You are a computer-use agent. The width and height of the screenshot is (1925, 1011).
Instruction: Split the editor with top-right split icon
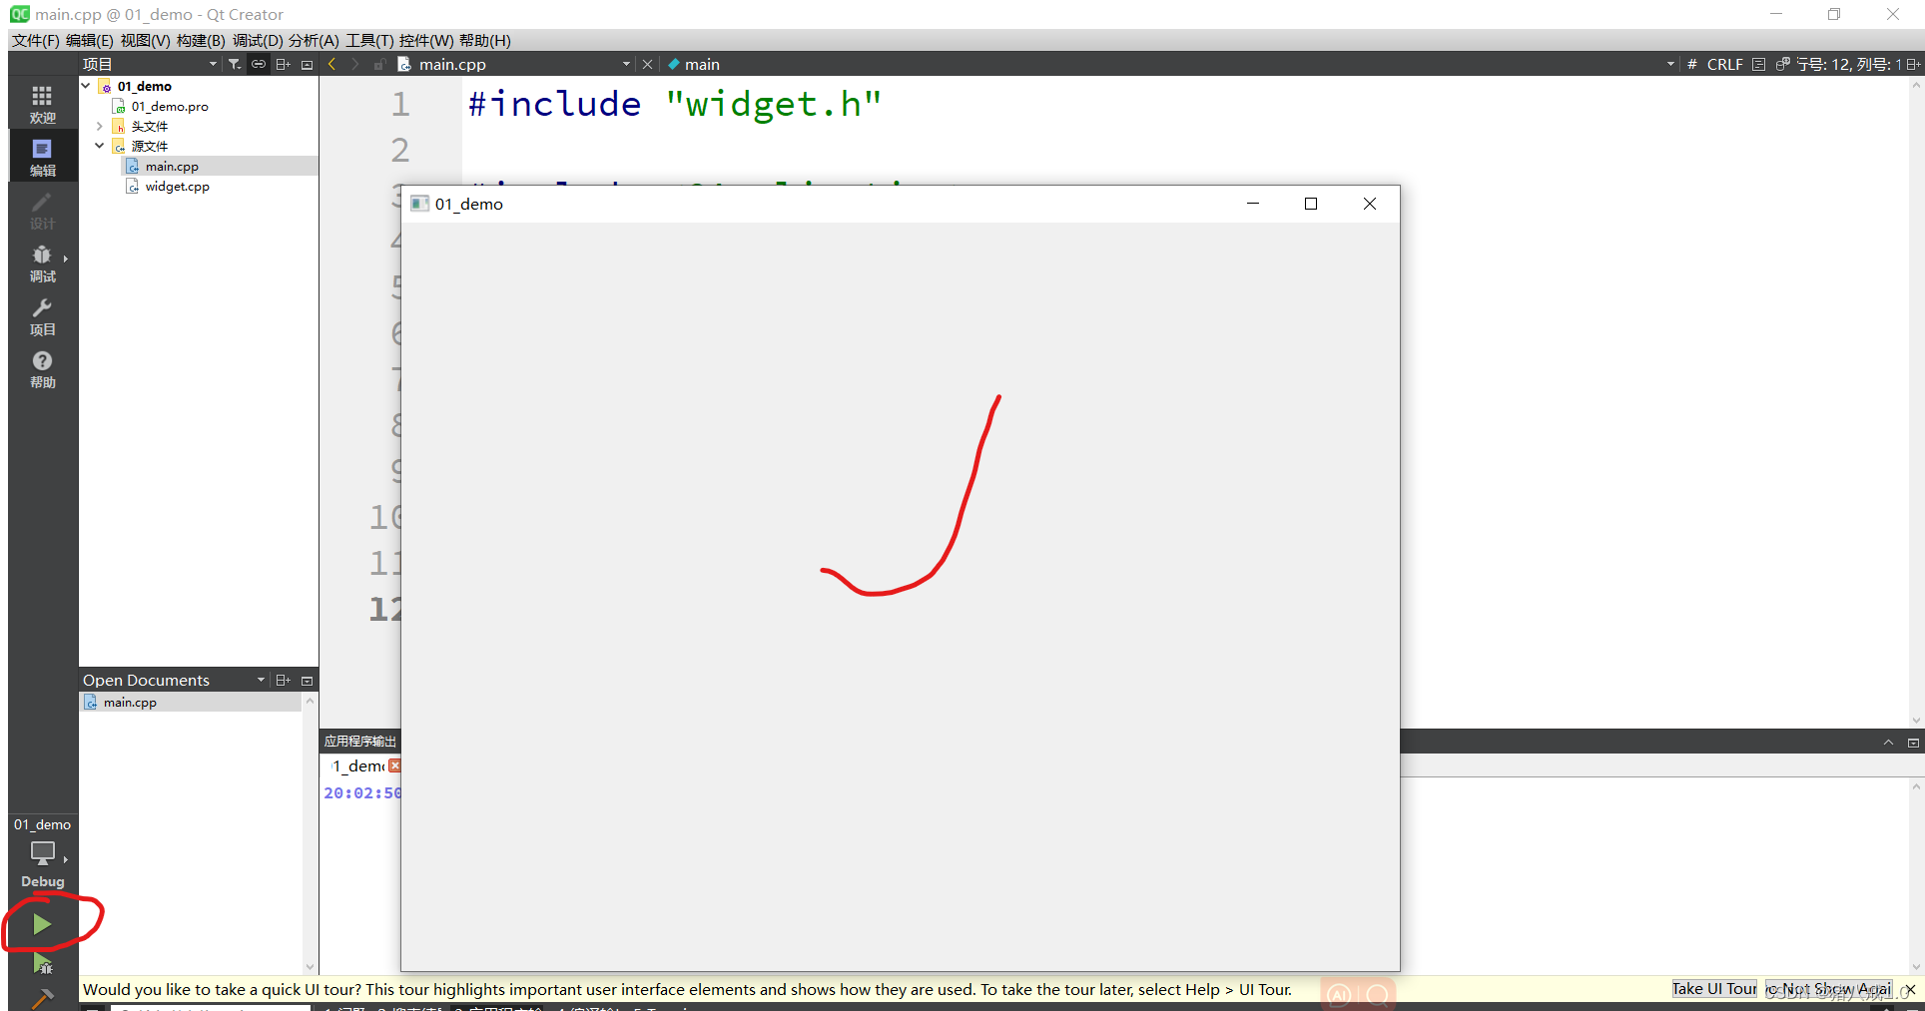tap(1913, 64)
